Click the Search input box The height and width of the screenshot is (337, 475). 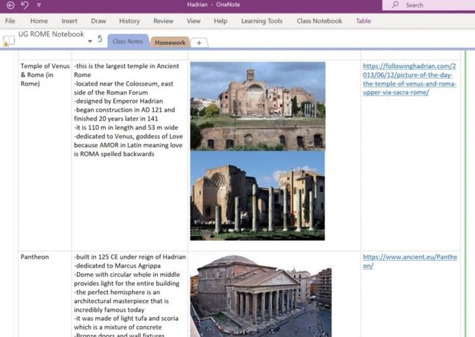coord(435,5)
